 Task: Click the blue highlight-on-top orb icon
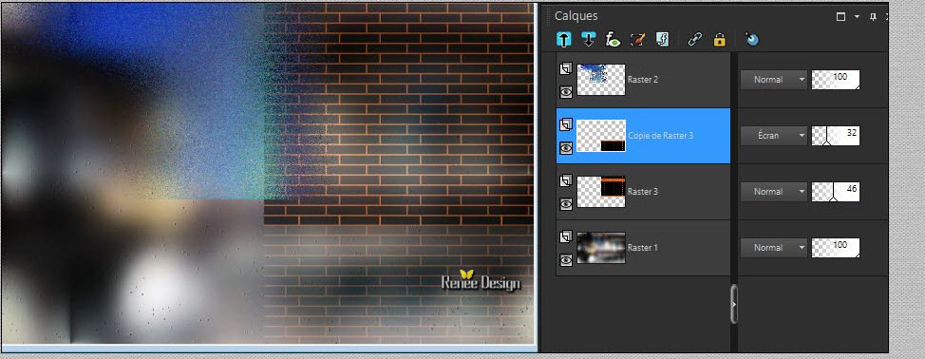[x=751, y=40]
